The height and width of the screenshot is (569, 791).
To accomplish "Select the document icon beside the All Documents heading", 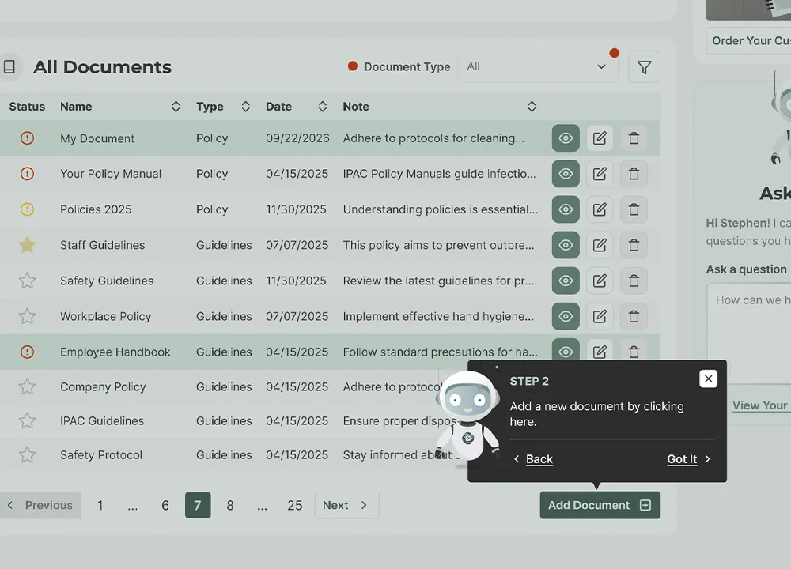I will coord(10,66).
